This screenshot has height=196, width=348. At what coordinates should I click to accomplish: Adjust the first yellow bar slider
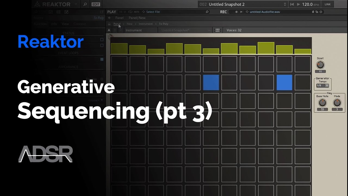pyautogui.click(x=119, y=48)
